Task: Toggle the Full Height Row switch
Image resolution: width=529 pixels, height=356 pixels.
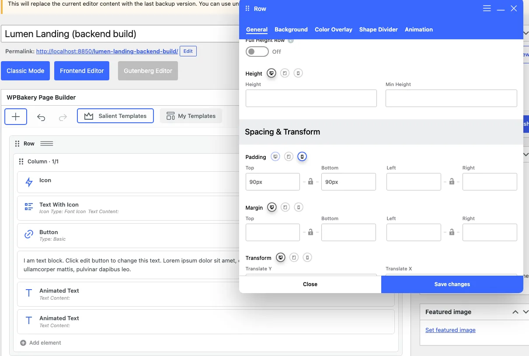Action: (x=257, y=52)
